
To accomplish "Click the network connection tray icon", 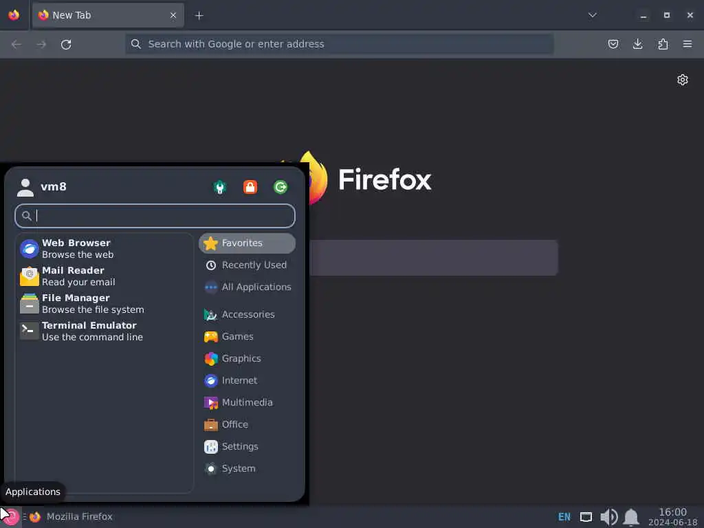I will click(x=586, y=517).
